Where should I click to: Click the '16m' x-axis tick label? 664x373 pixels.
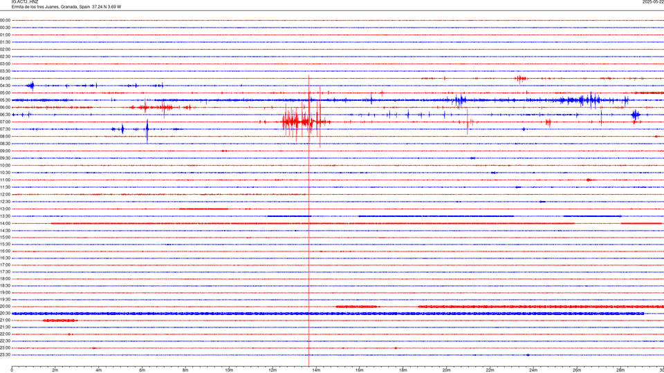click(360, 370)
